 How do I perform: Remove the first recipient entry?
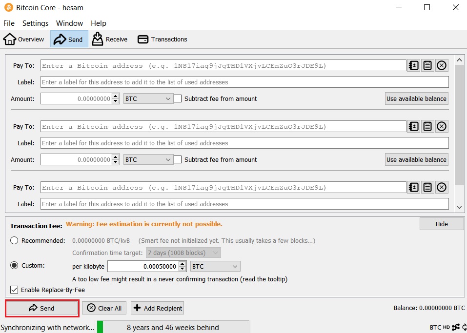[442, 65]
